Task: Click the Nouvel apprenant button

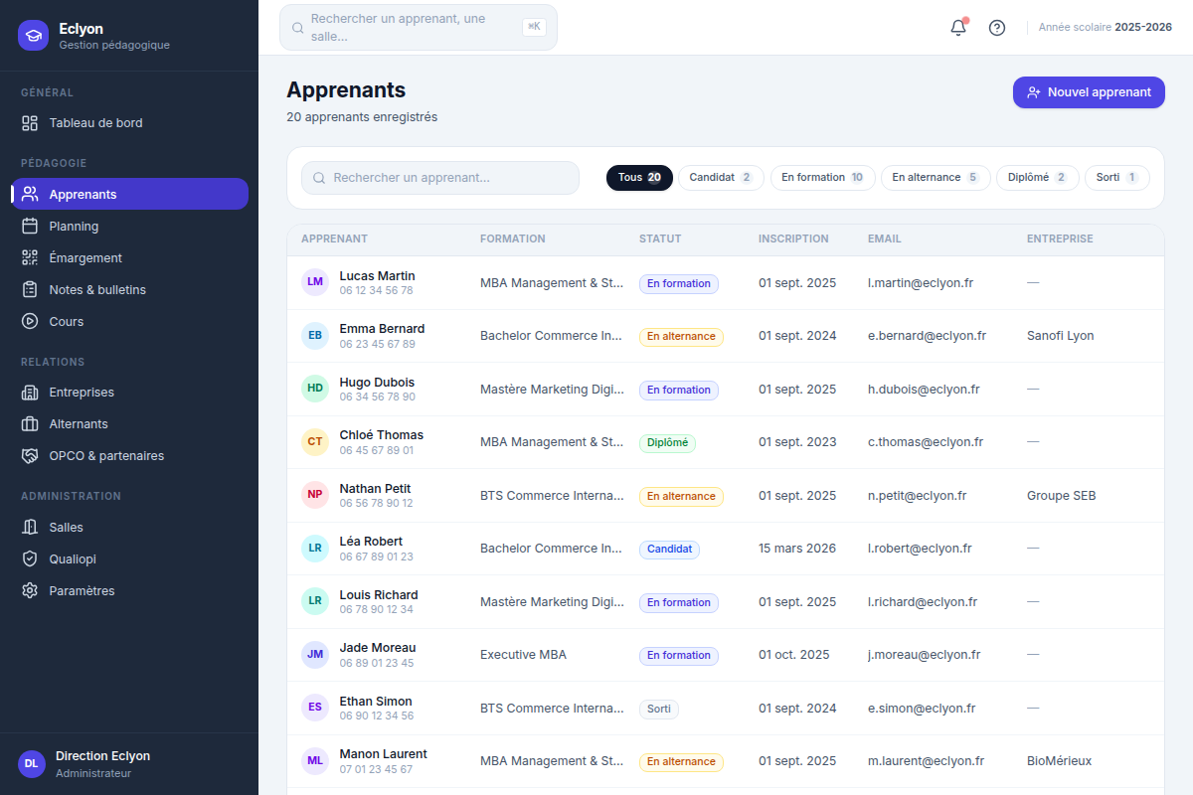Action: [1089, 92]
